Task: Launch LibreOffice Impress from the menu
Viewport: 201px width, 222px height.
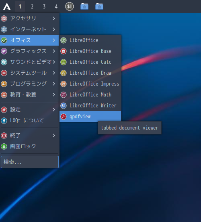Action: [x=90, y=84]
